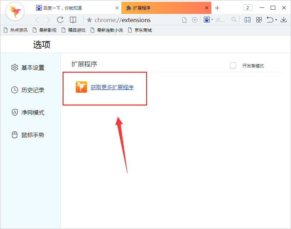The image size is (291, 229).
Task: Click the tab count indicator showing 2
Action: click(247, 7)
